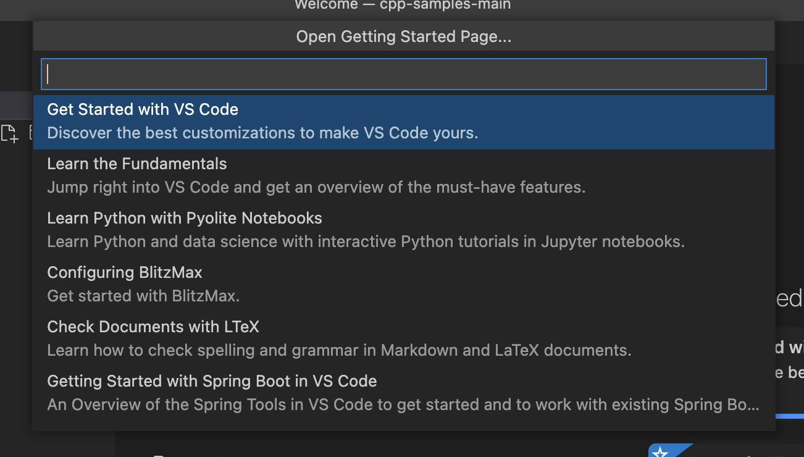804x457 pixels.
Task: Click "Jump right into VS Code" description
Action: pos(316,187)
